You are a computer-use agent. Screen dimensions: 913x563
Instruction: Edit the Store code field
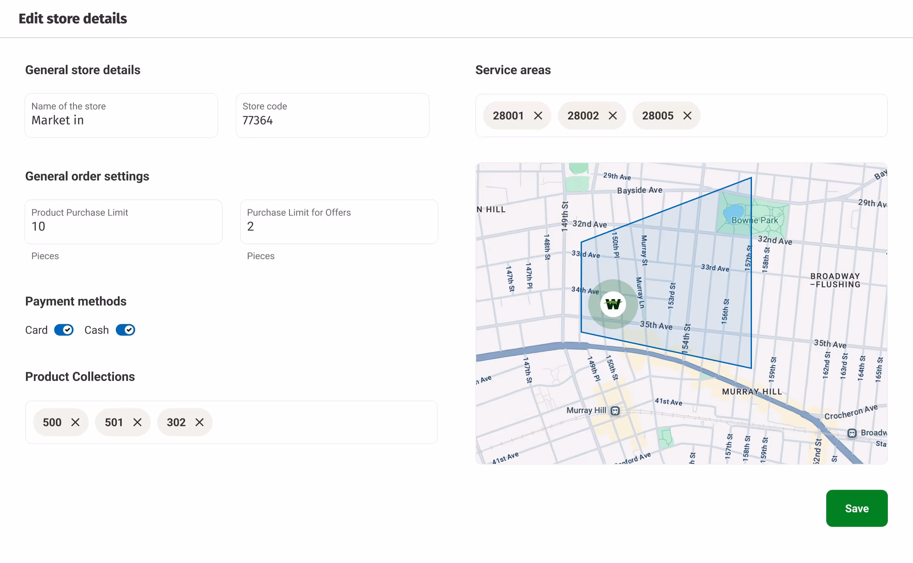(x=332, y=120)
